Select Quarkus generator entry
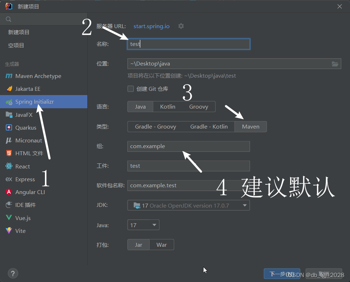350x282 pixels. pos(43,128)
